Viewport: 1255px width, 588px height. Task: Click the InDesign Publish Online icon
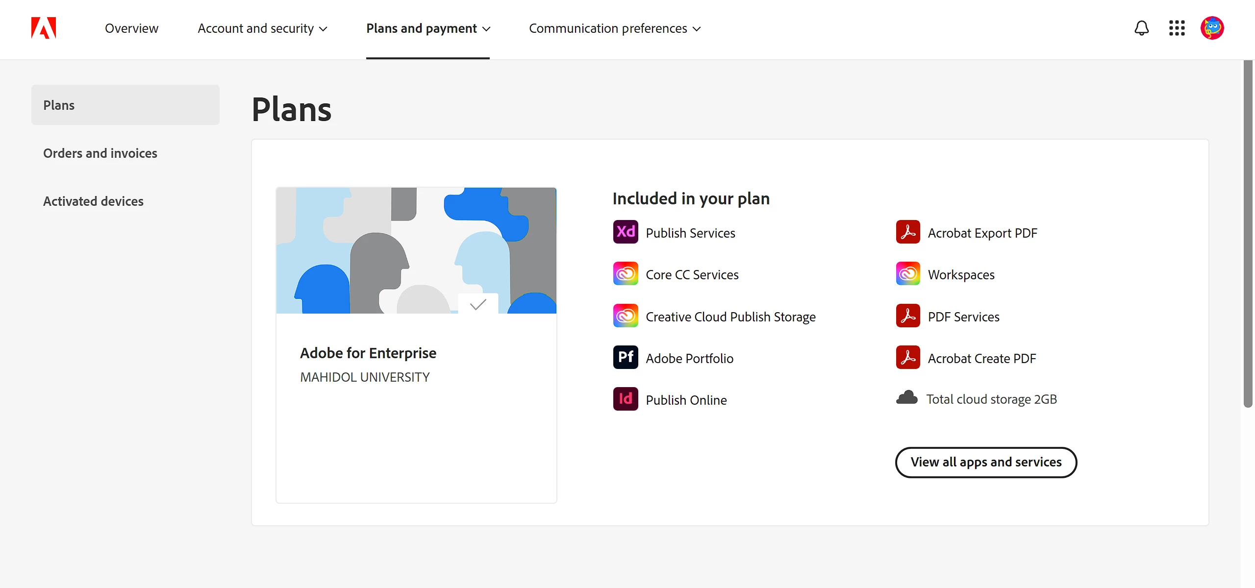coord(626,399)
